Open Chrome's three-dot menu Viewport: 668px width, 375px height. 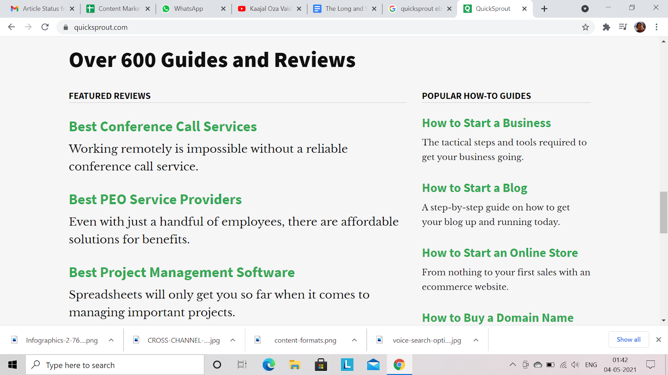point(657,27)
